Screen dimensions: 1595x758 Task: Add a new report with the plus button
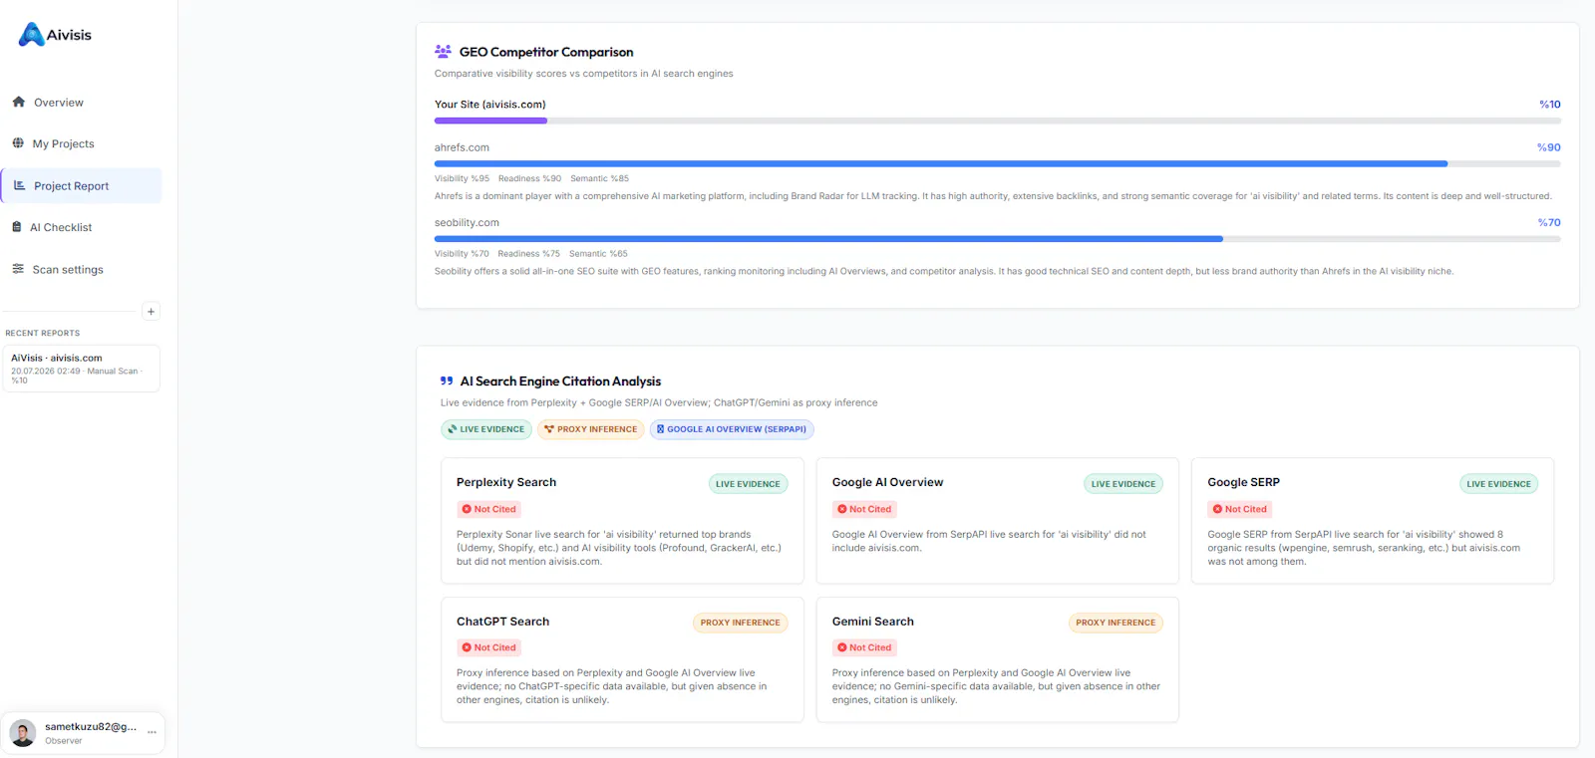[152, 312]
